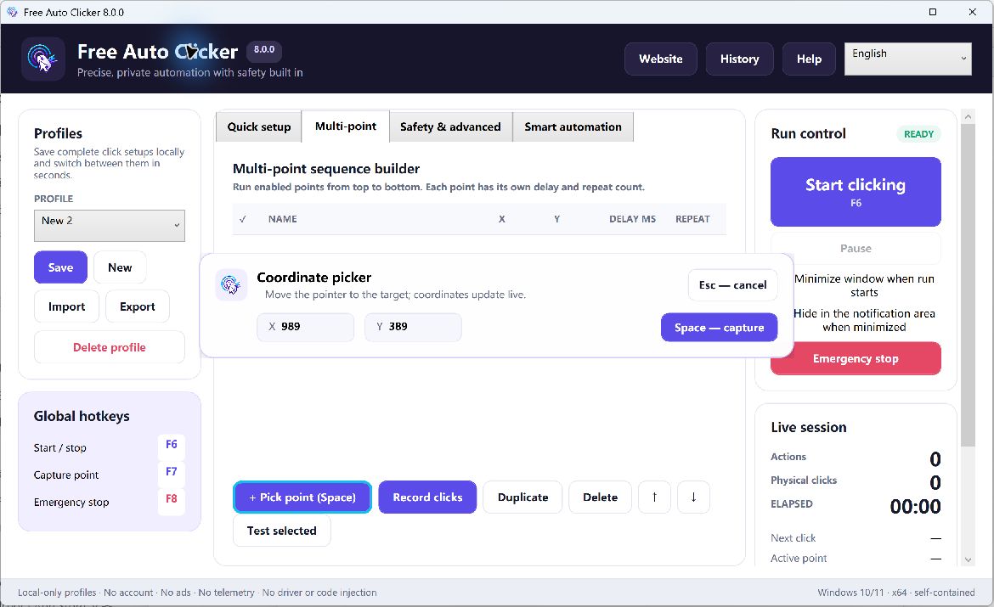The height and width of the screenshot is (607, 994).
Task: Click the 8.0.0 version badge
Action: [264, 50]
